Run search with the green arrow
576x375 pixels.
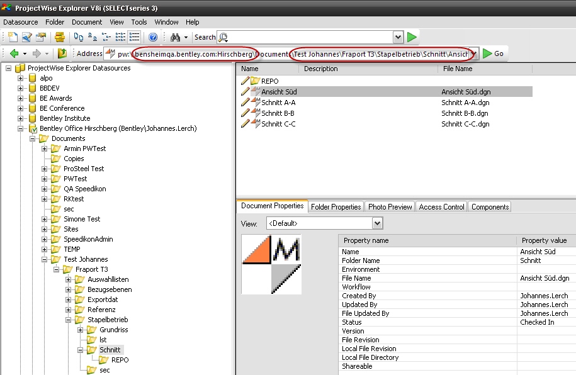(x=412, y=37)
